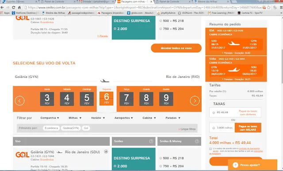Accept the transport contract terms checkbox
The height and width of the screenshot is (171, 283).
[210, 149]
